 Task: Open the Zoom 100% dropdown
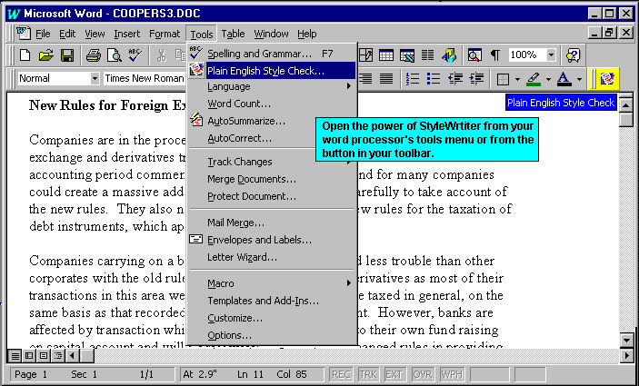coord(552,55)
